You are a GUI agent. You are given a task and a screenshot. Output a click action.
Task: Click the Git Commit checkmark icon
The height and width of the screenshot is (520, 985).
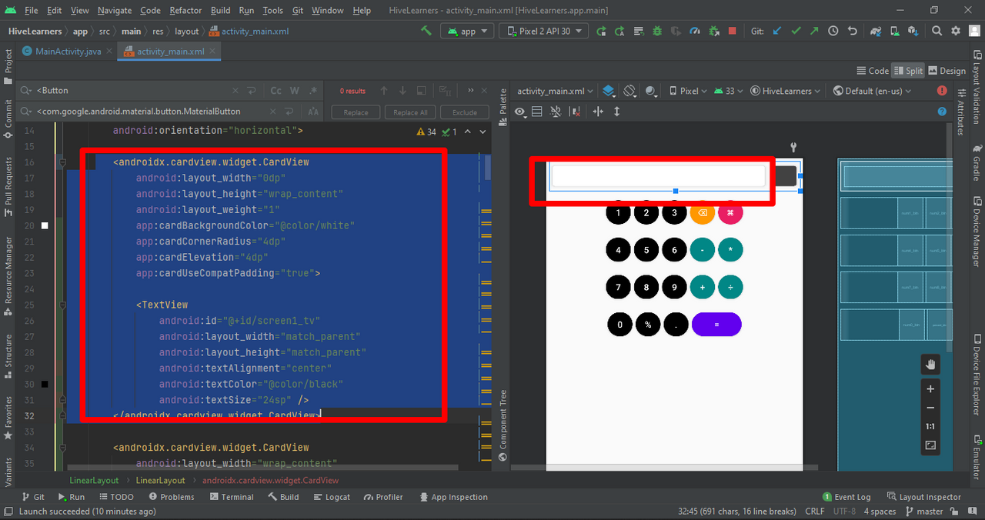796,31
